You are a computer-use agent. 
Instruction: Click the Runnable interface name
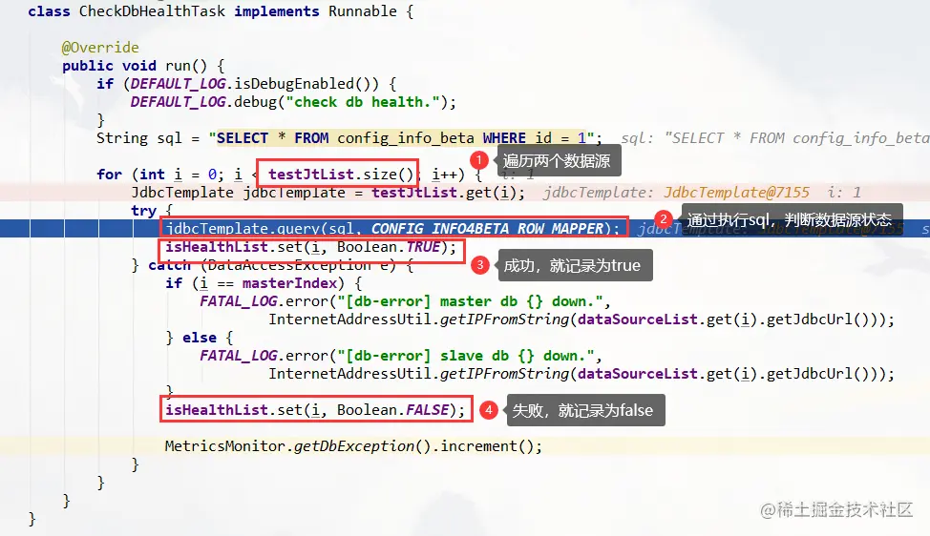click(363, 11)
